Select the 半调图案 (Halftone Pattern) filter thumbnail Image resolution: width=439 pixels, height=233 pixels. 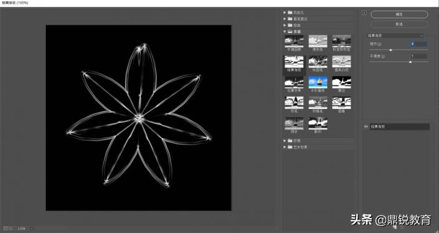coord(294,42)
